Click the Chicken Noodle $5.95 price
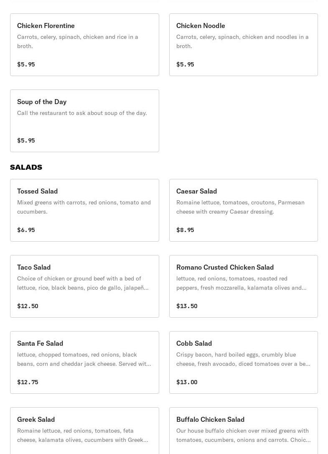328x454 pixels. [185, 64]
